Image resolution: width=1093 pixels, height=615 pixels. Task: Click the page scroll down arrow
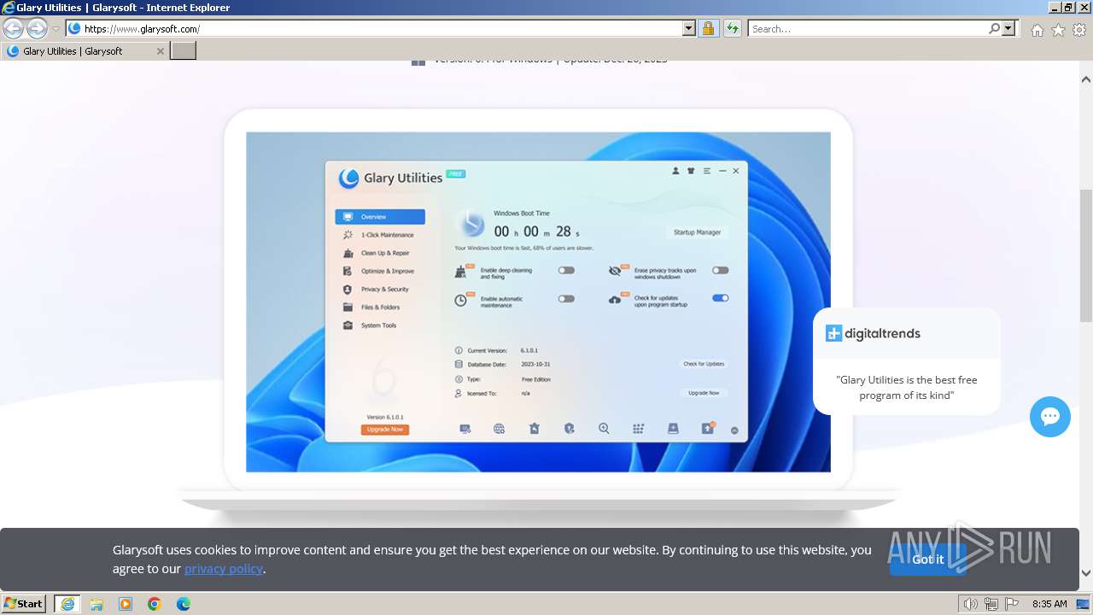pyautogui.click(x=1086, y=573)
